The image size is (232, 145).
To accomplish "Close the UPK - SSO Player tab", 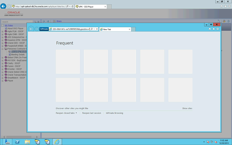I will click(x=105, y=7).
